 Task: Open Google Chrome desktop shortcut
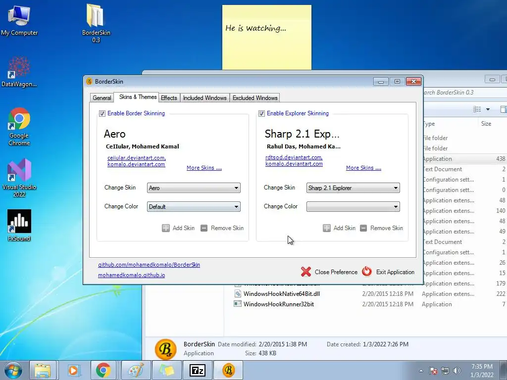(19, 127)
